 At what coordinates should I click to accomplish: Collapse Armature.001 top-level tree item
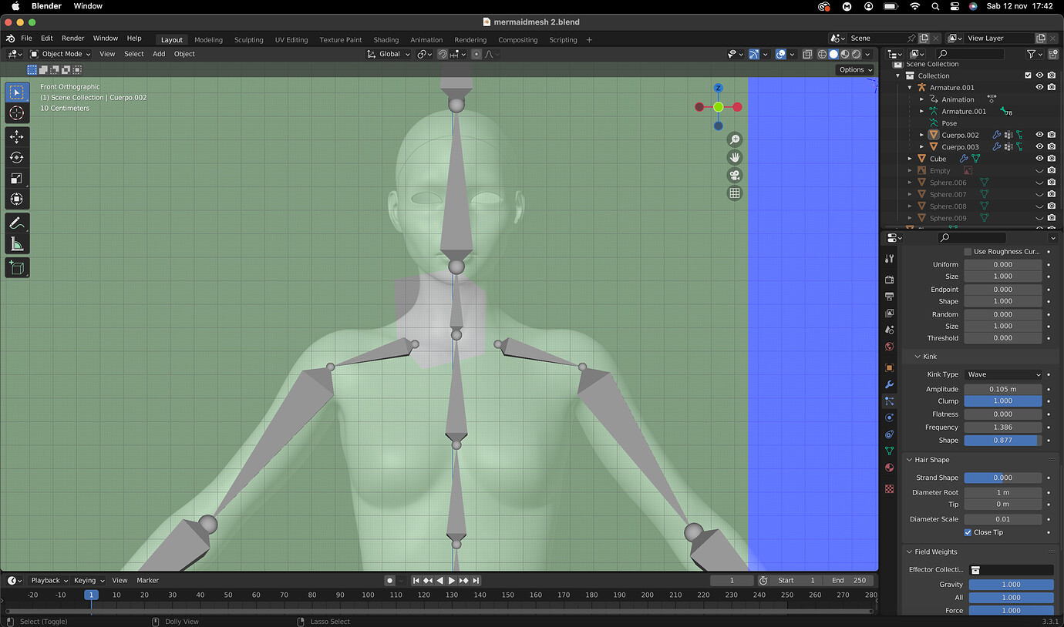[910, 87]
